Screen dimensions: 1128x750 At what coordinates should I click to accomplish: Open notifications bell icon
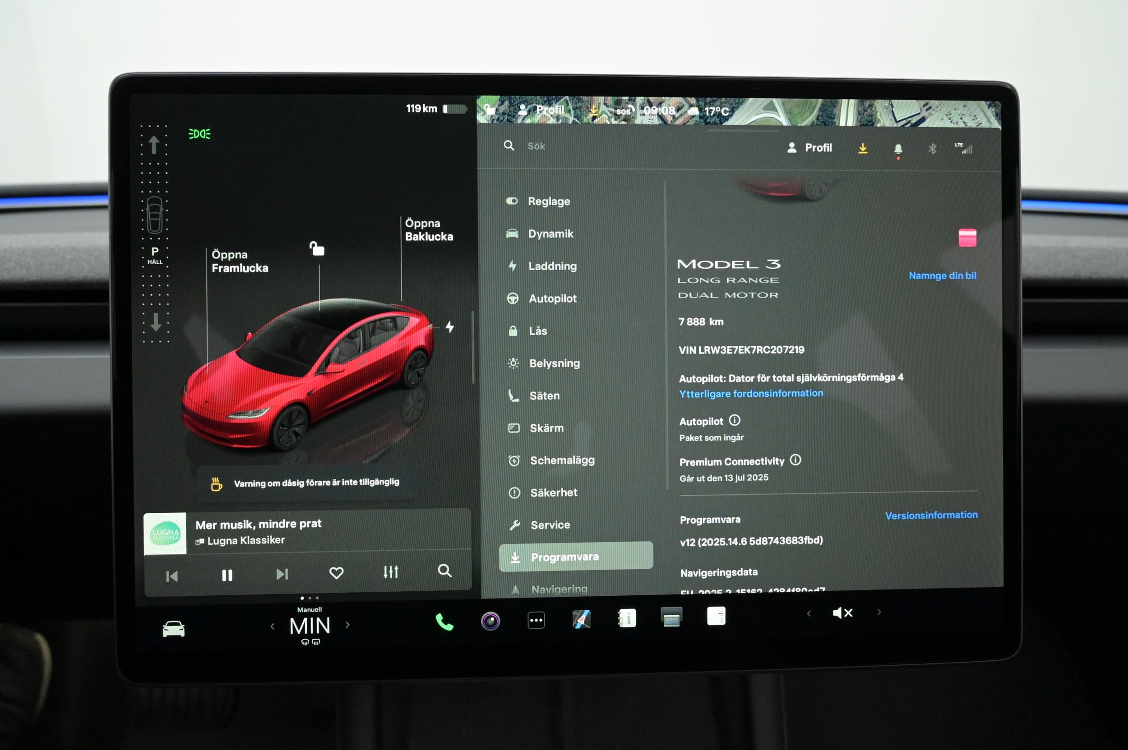(898, 149)
